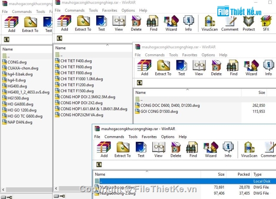This screenshot has height=199, width=276.
Task: Select the highlighted parent folder row
Action: [x=185, y=181]
